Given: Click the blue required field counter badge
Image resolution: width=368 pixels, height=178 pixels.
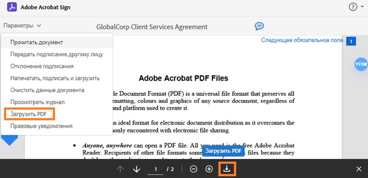Looking at the screenshot, I should (351, 42).
